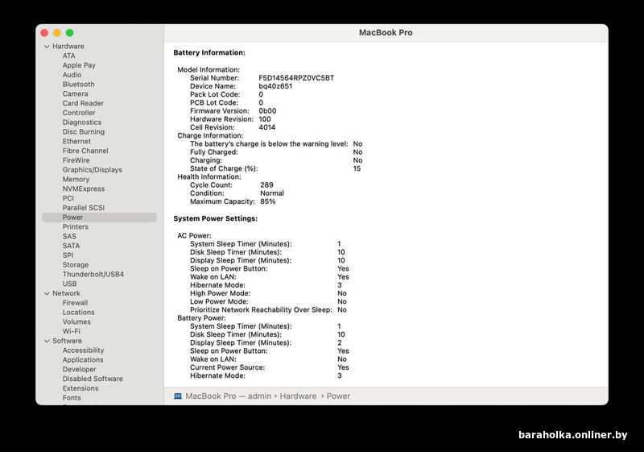
Task: Select ATA in the sidebar
Action: (x=69, y=56)
